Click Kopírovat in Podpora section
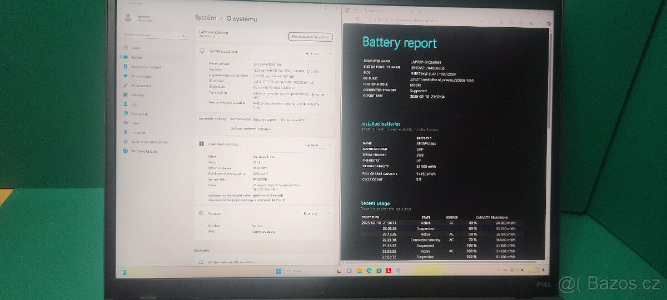Screen dimensions: 667x300 tap(311, 213)
